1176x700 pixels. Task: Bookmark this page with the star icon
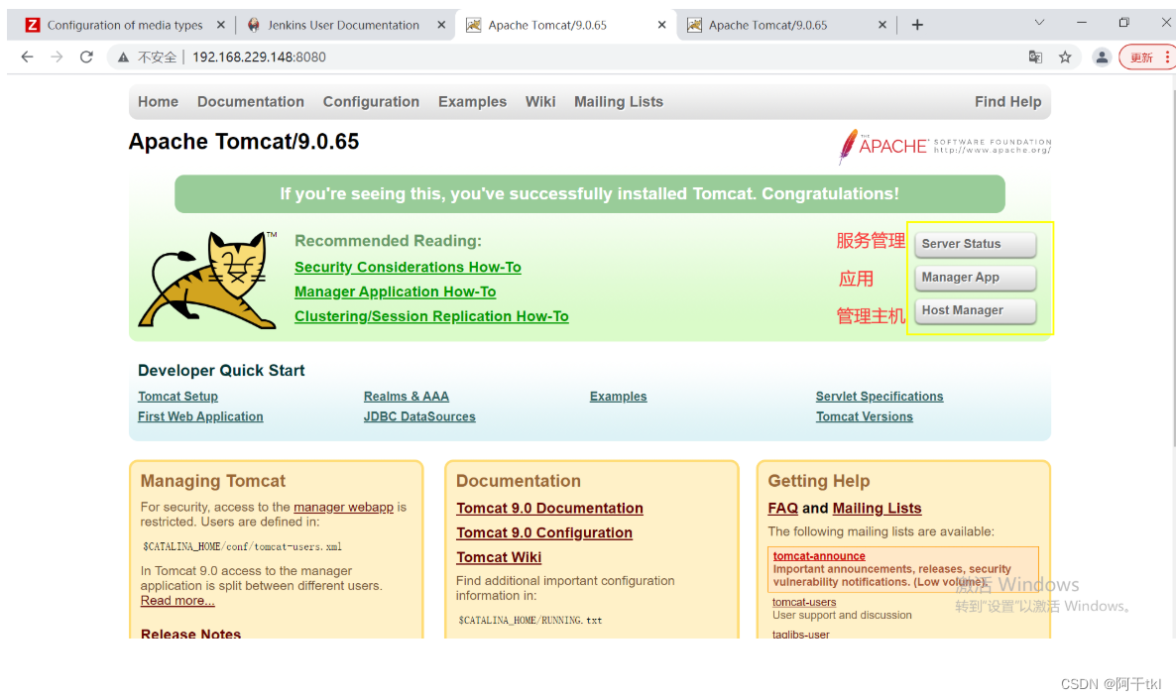click(x=1065, y=58)
